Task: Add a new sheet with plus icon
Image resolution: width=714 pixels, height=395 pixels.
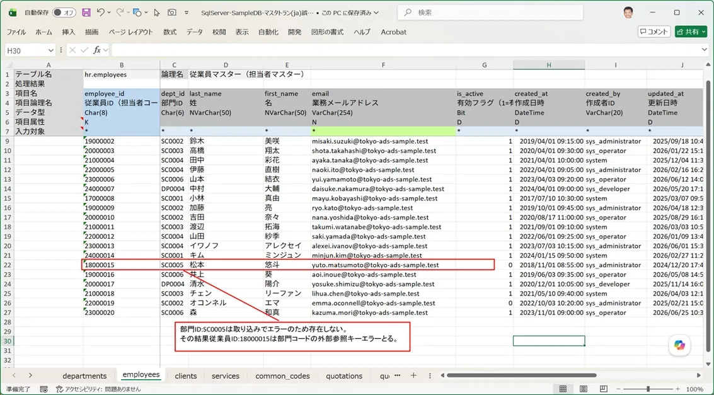Action: tap(413, 375)
